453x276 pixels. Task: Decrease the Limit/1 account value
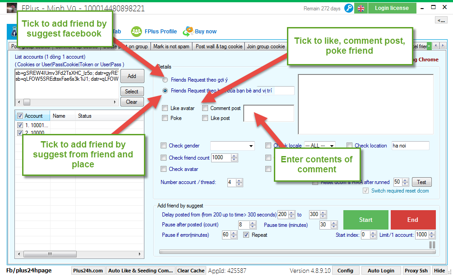(x=432, y=237)
